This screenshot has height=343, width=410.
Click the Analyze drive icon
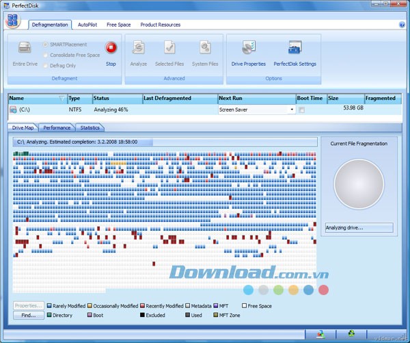138,49
